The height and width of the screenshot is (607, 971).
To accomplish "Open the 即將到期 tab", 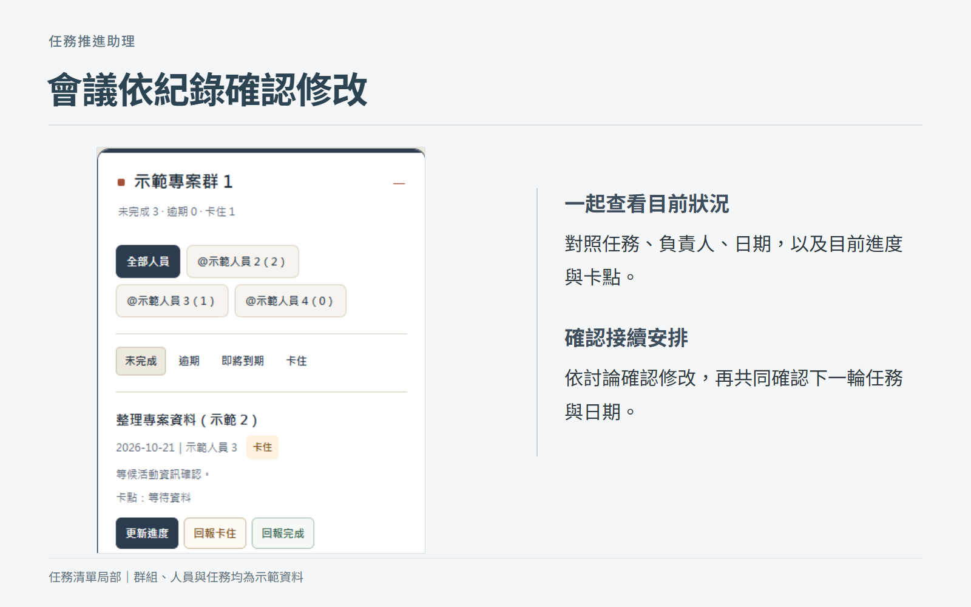I will tap(243, 361).
